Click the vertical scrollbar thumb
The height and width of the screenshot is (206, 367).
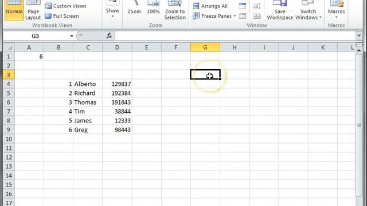pos(359,125)
